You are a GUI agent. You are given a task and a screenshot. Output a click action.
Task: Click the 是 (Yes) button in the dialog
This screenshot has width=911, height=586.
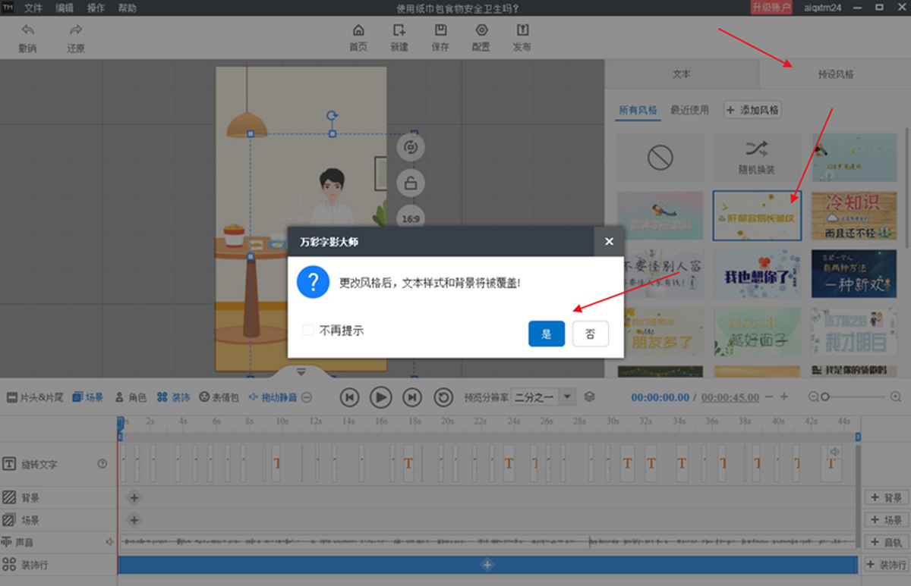547,334
